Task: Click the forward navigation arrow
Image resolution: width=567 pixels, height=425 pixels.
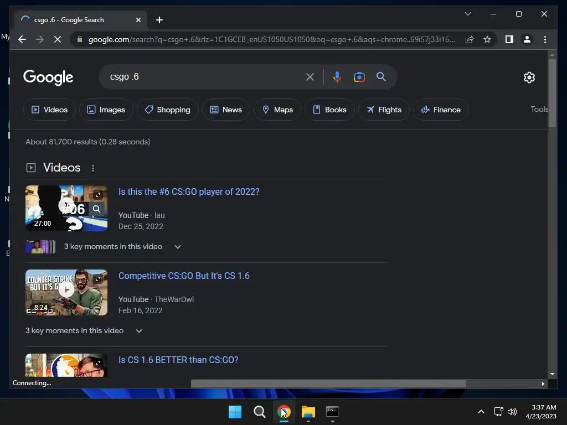Action: [x=40, y=39]
